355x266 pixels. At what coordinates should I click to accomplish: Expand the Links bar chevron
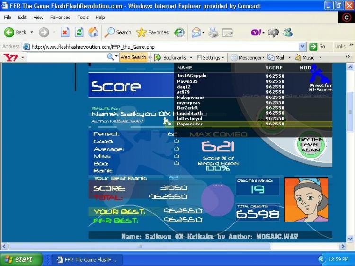pos(351,44)
